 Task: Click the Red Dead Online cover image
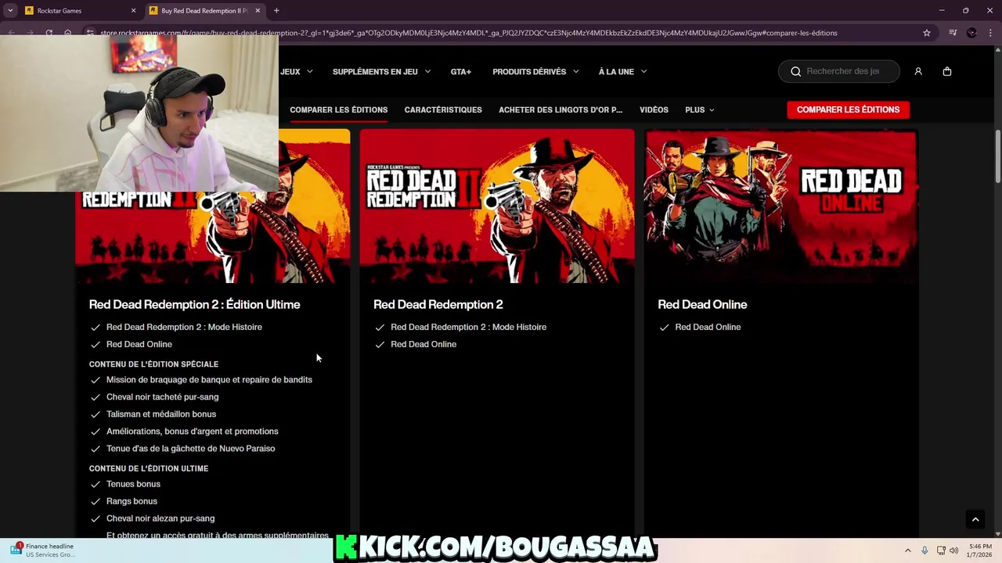[781, 206]
